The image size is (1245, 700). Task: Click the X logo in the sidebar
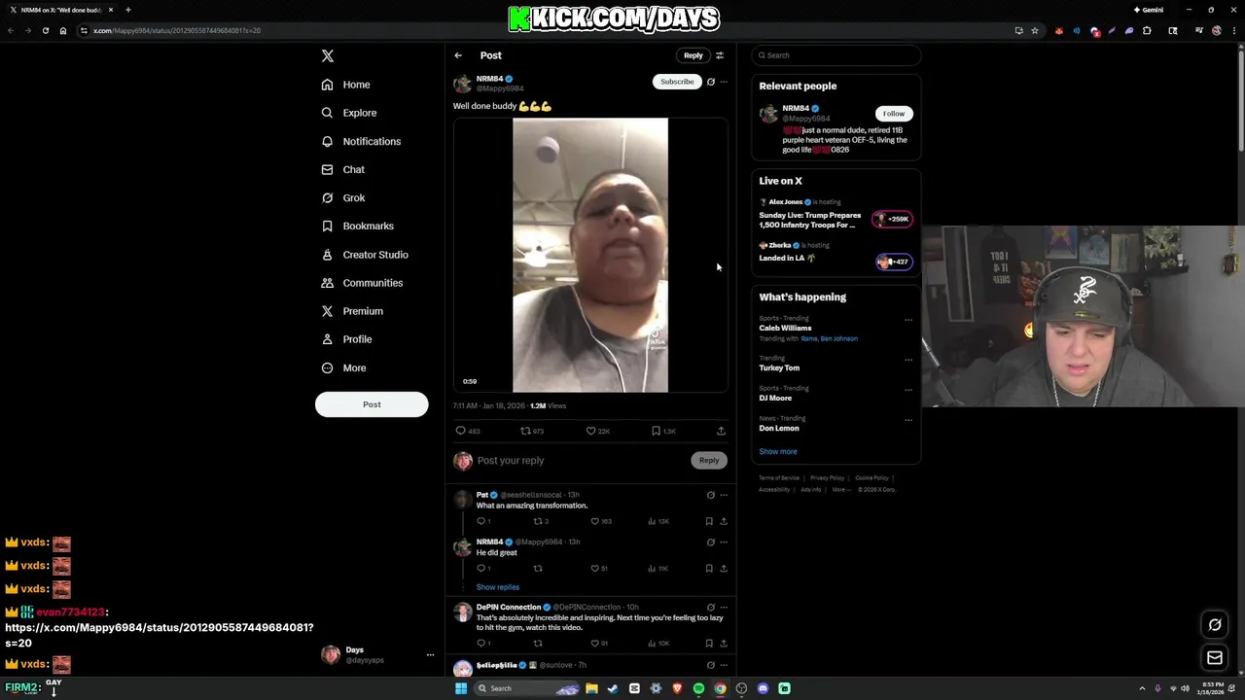pyautogui.click(x=328, y=56)
